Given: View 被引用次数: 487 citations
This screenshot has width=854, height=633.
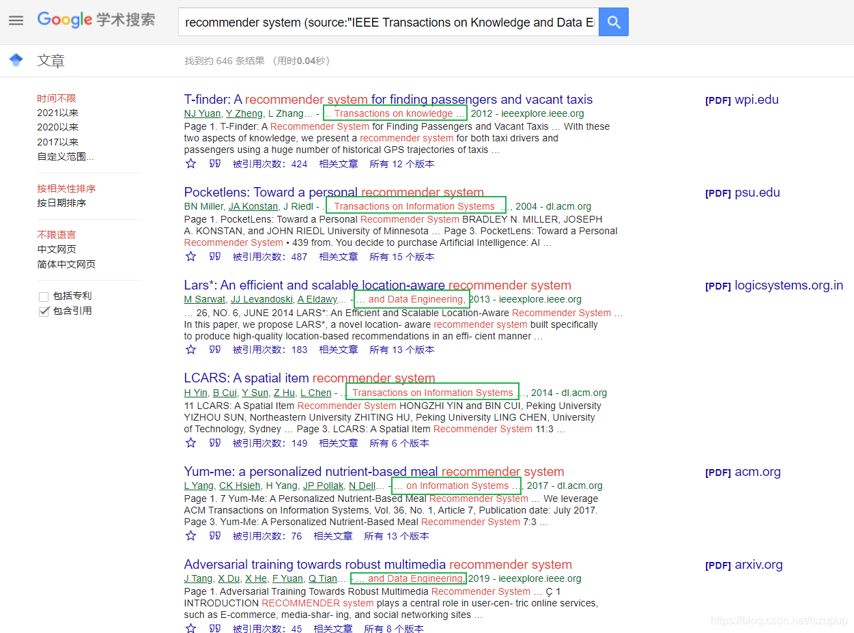Looking at the screenshot, I should [270, 257].
